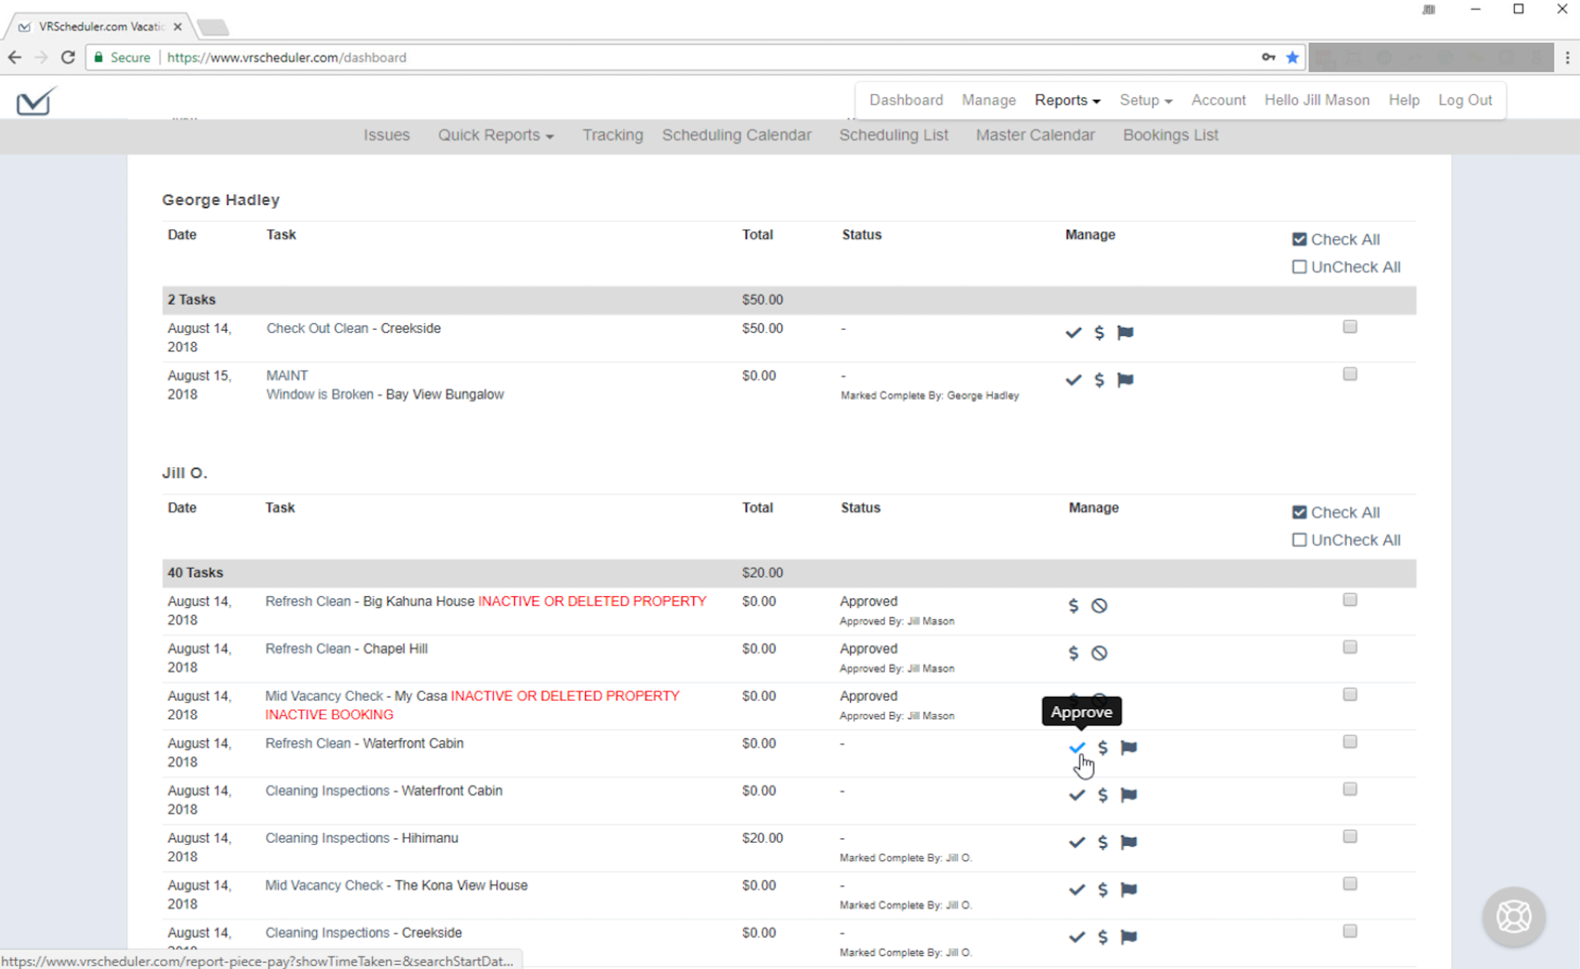Go to the Scheduling Calendar tab
This screenshot has height=969, width=1580.
(x=736, y=135)
